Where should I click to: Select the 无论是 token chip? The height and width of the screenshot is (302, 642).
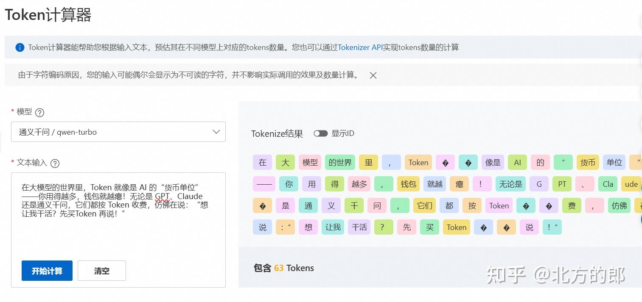(x=510, y=184)
